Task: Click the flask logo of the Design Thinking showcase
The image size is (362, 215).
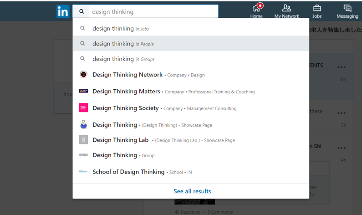Action: coord(83,124)
